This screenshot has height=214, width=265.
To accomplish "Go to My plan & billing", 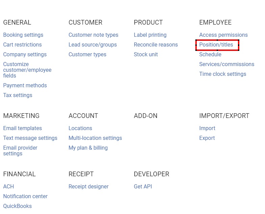I will (88, 148).
